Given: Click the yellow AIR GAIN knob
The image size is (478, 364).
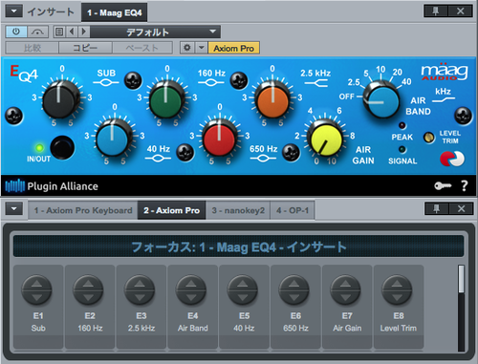Looking at the screenshot, I should pos(325,139).
